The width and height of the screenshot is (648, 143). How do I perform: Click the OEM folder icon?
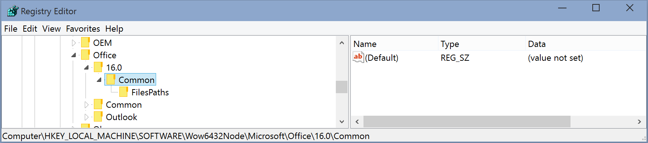click(x=86, y=43)
